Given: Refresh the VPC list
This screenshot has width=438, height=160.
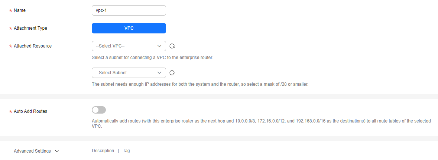Looking at the screenshot, I should pyautogui.click(x=172, y=46).
